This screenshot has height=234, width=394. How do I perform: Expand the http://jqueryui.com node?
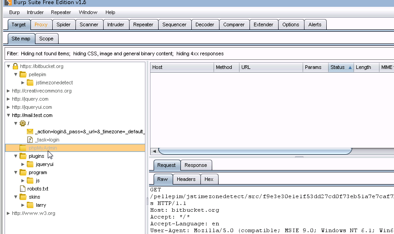point(8,107)
